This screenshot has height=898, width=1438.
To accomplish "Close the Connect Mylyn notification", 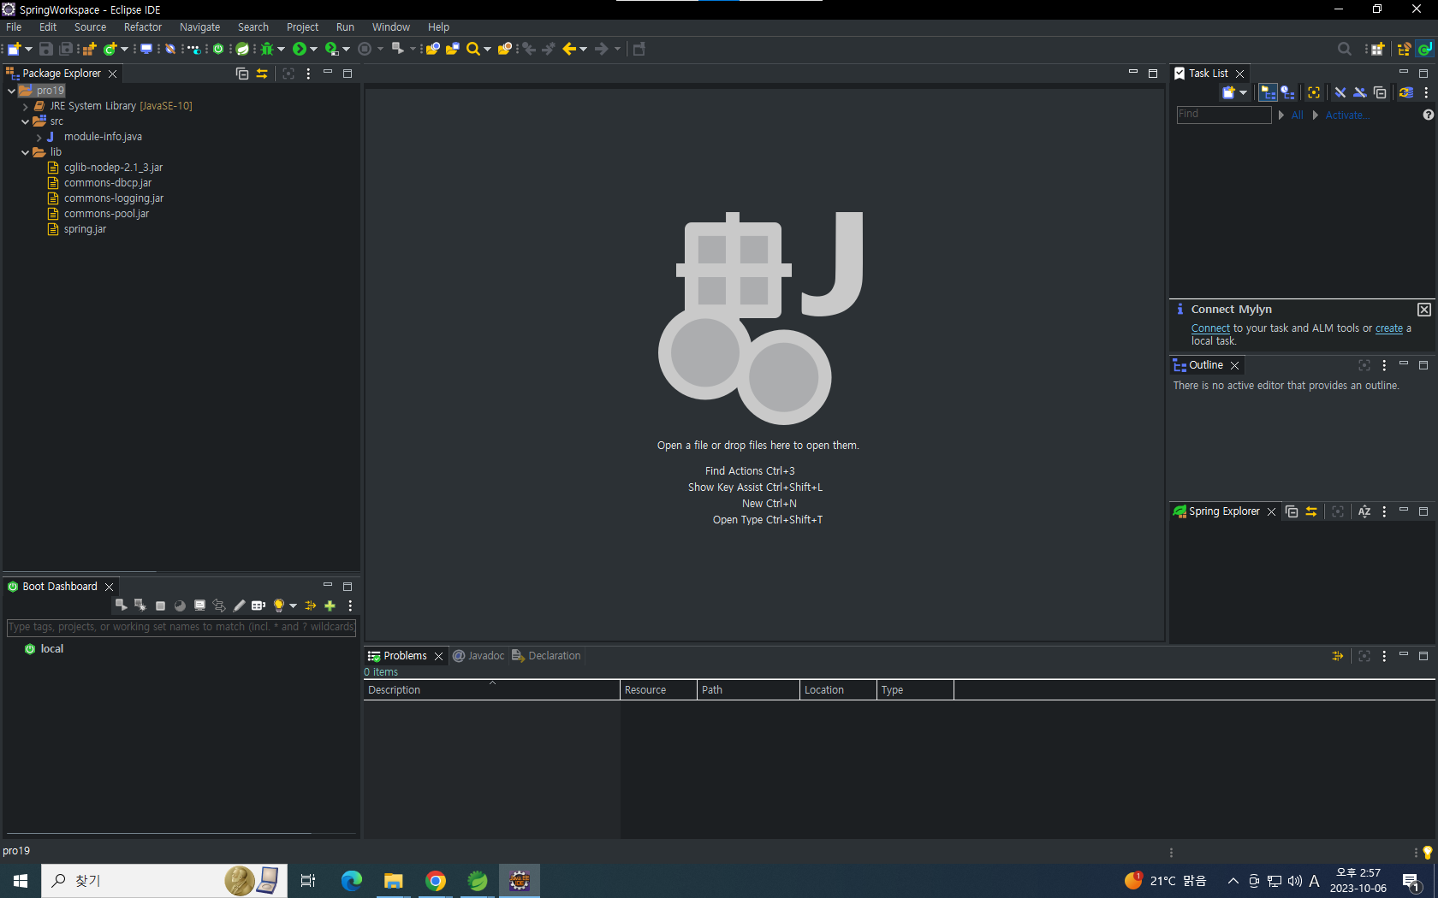I will 1423,310.
